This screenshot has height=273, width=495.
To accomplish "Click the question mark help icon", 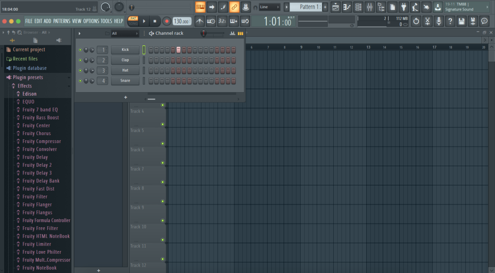I will [450, 21].
